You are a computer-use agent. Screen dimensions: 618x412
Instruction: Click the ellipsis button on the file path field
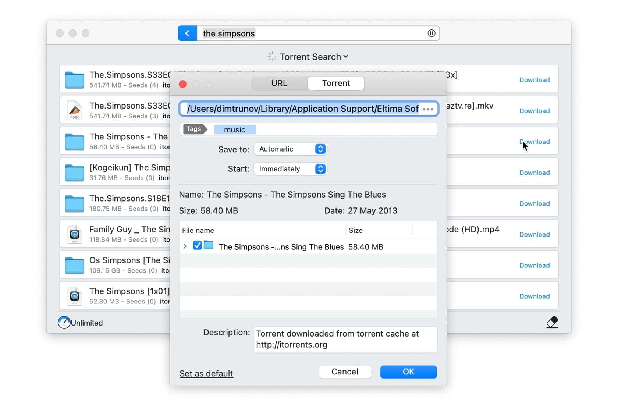point(428,109)
